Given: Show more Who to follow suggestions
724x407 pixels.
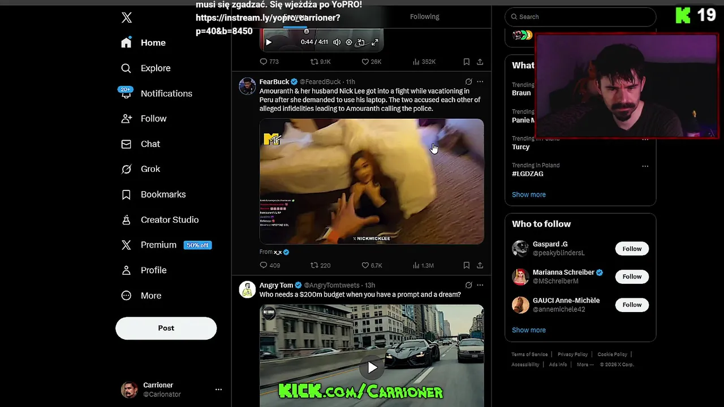Looking at the screenshot, I should click(x=529, y=330).
